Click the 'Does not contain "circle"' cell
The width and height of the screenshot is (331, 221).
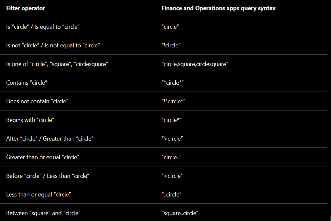(37, 101)
